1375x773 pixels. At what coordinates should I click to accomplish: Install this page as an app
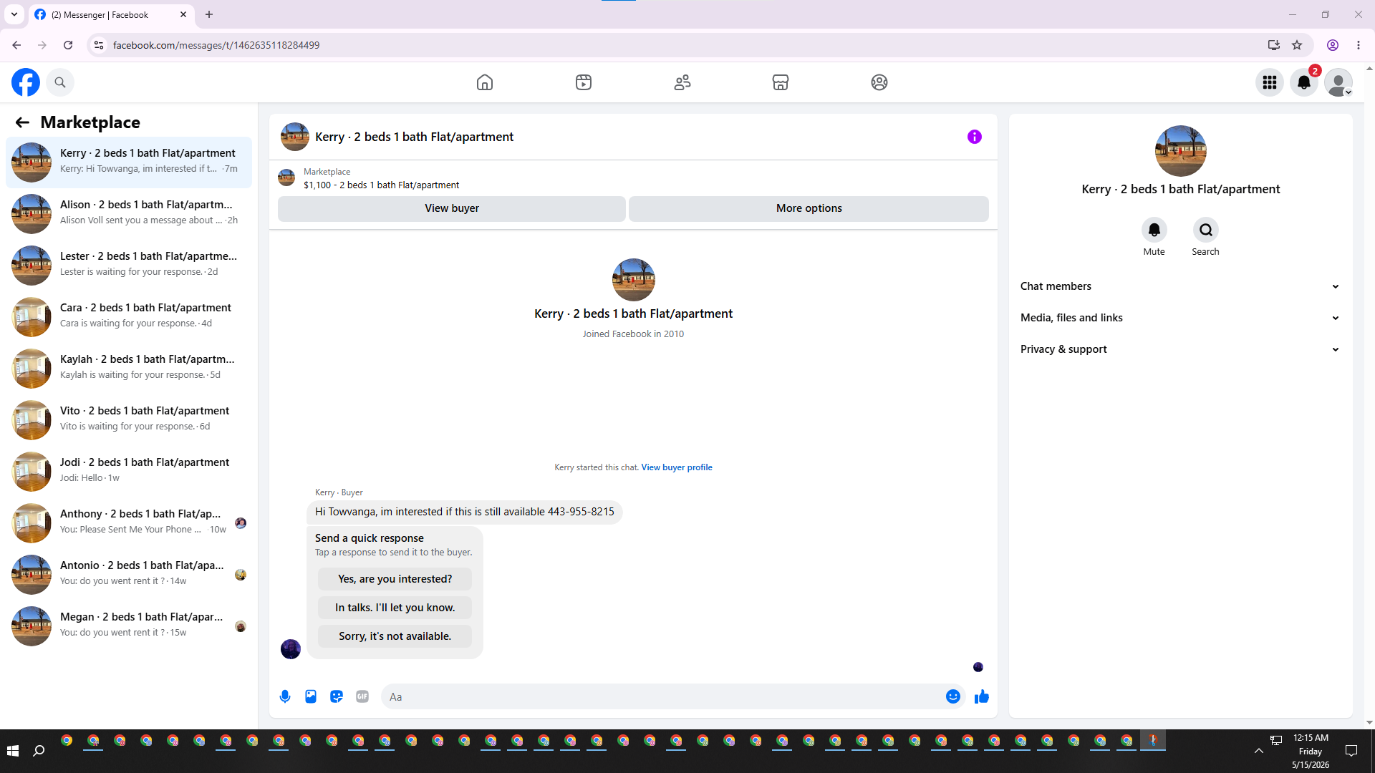1273,45
